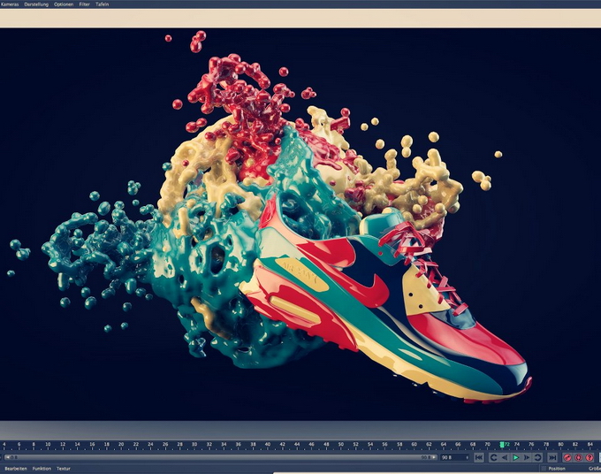Click frame 20 on the timeline ruler

(121, 445)
